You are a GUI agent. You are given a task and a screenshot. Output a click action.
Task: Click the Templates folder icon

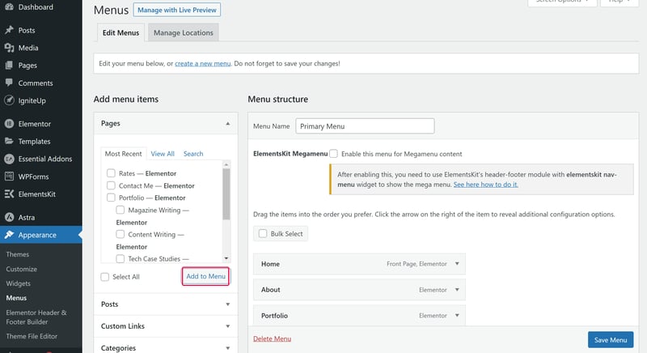9,141
